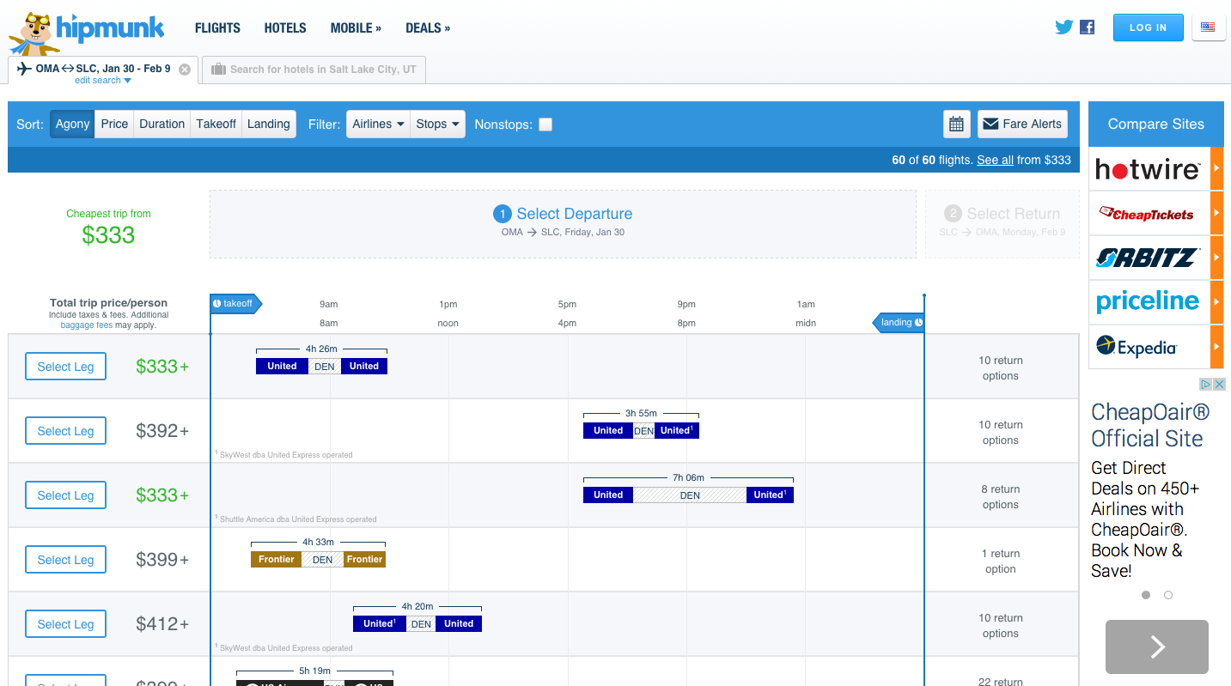
Task: Click the Orbitz orange arrow
Action: 1216,258
